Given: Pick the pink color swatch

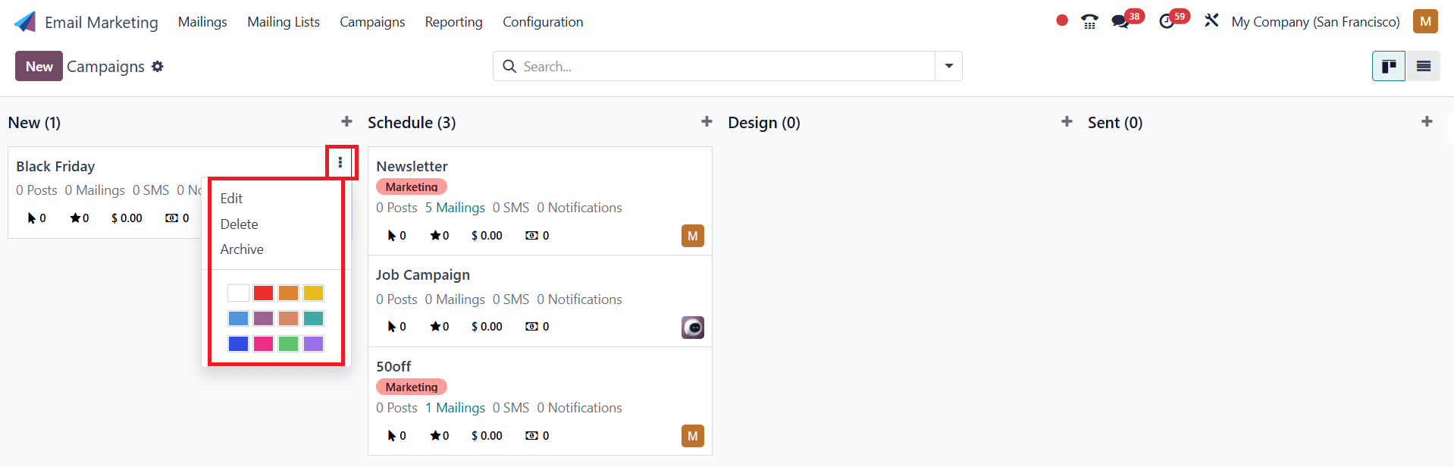Looking at the screenshot, I should pyautogui.click(x=263, y=343).
